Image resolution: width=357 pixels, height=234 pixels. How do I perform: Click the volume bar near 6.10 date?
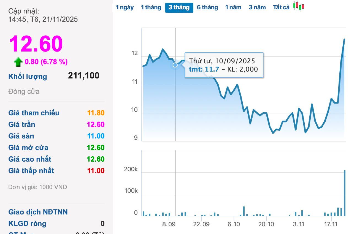pos(244,211)
